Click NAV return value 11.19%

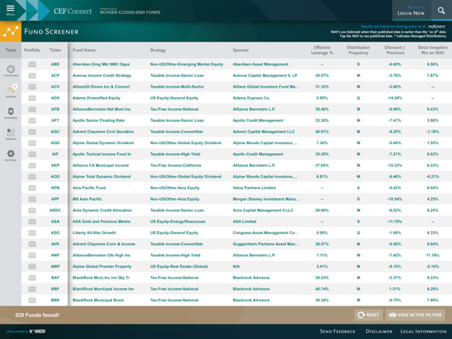(432, 255)
